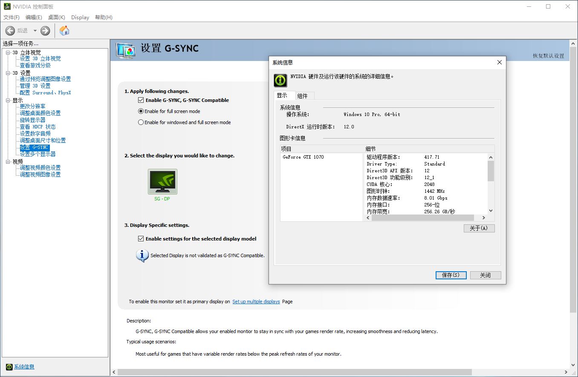Open 调整视频图像设置 tree item
Screen dimensions: 578x377
coord(40,175)
